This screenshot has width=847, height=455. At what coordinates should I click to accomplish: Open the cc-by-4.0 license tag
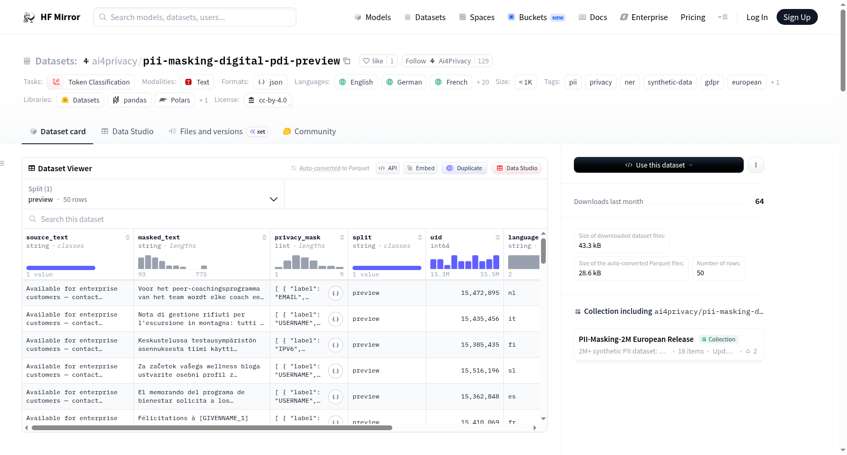pyautogui.click(x=268, y=100)
